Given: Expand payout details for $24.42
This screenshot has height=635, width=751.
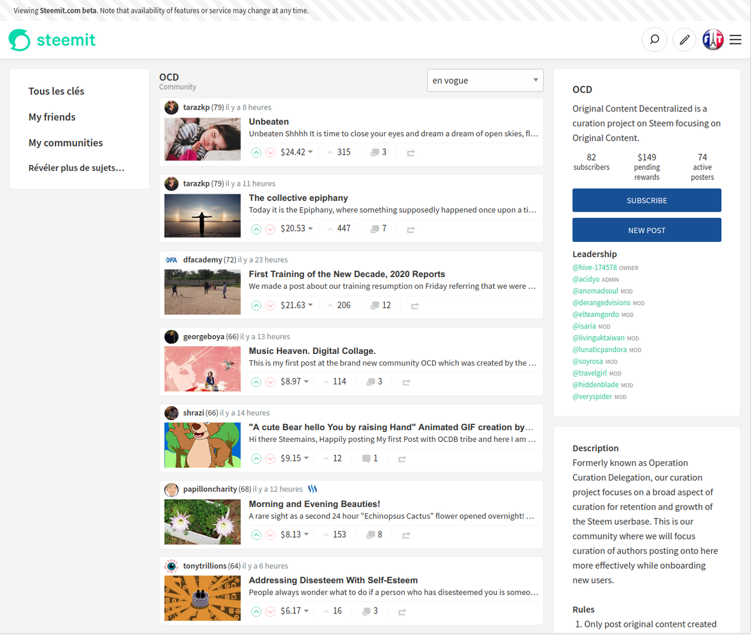Looking at the screenshot, I should point(297,152).
